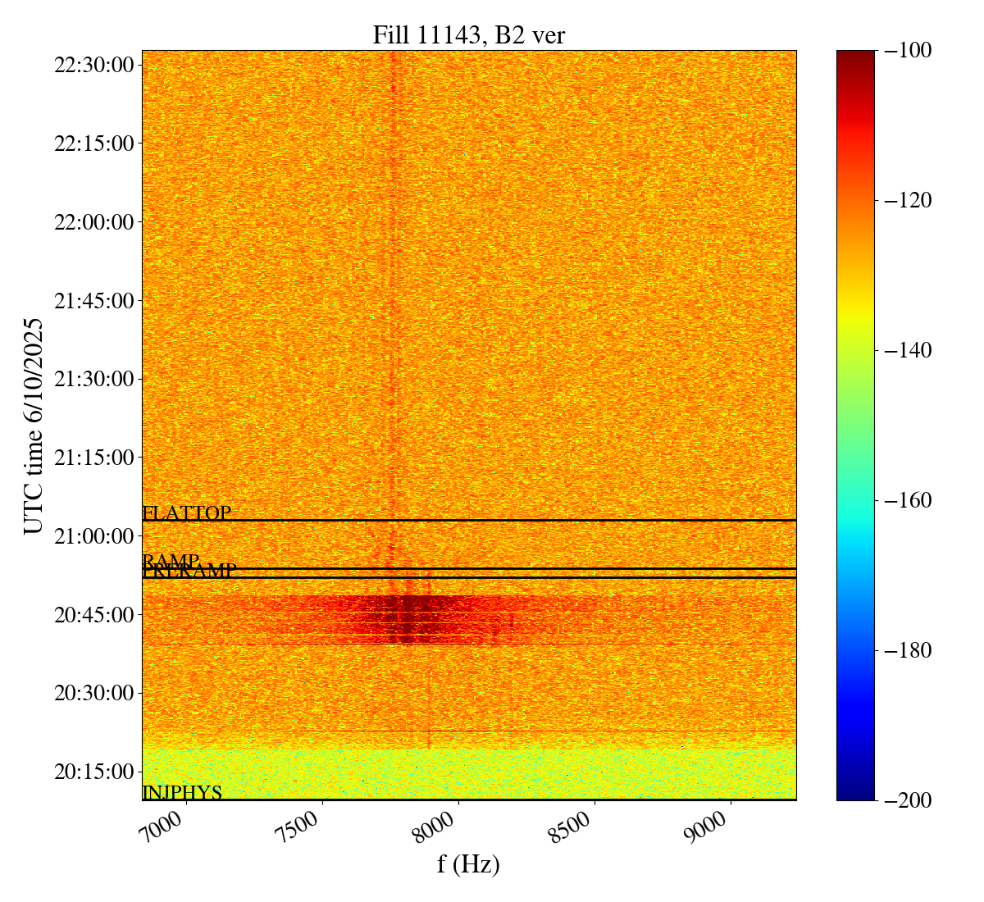Select the 21:45:00 time tick label

coord(93,301)
